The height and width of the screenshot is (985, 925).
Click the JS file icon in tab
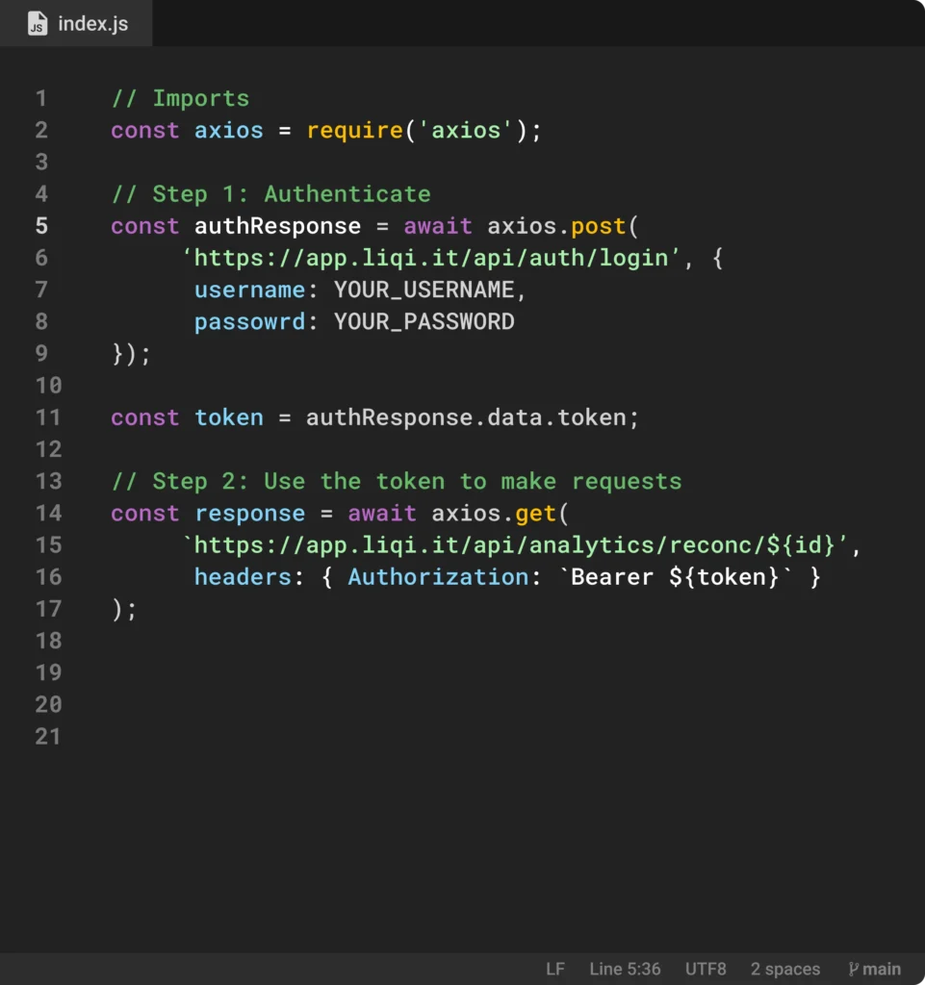tap(37, 24)
